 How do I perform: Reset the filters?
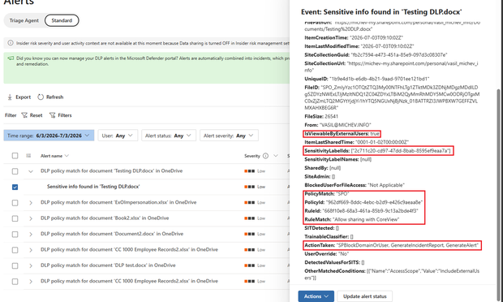tap(32, 115)
